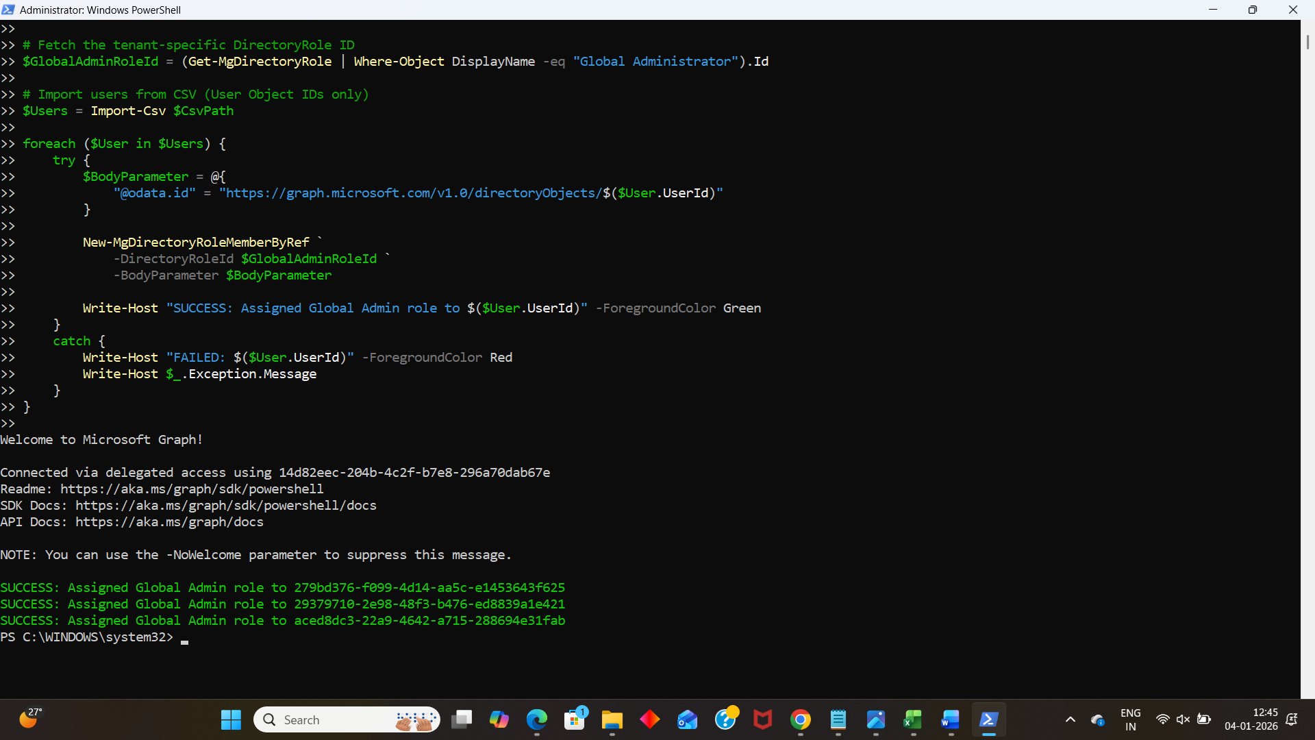Open the Windows Start menu

click(x=231, y=719)
